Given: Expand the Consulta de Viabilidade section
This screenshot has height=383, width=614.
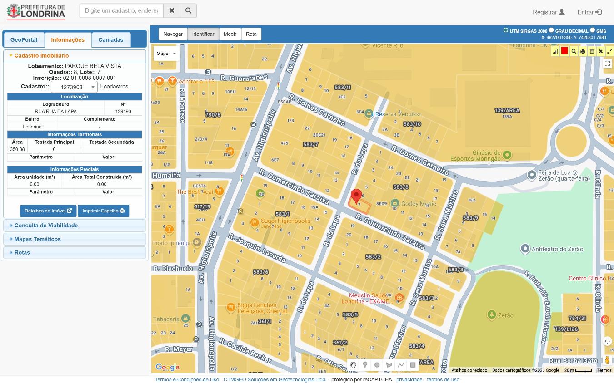Looking at the screenshot, I should point(46,226).
